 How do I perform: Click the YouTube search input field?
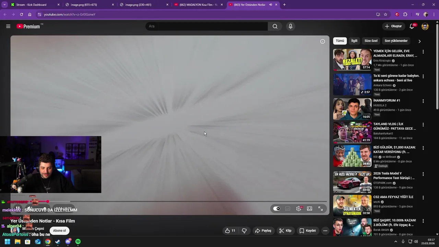pos(206,26)
